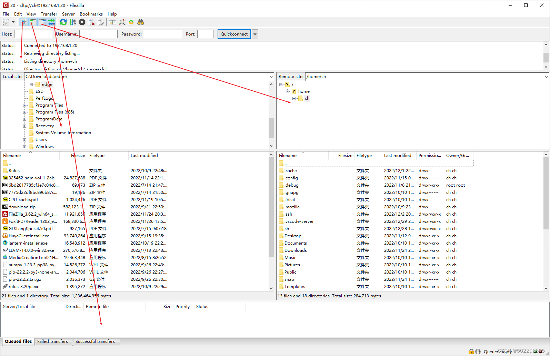Toggle local directory tree display
This screenshot has width=550, height=356.
33,22
